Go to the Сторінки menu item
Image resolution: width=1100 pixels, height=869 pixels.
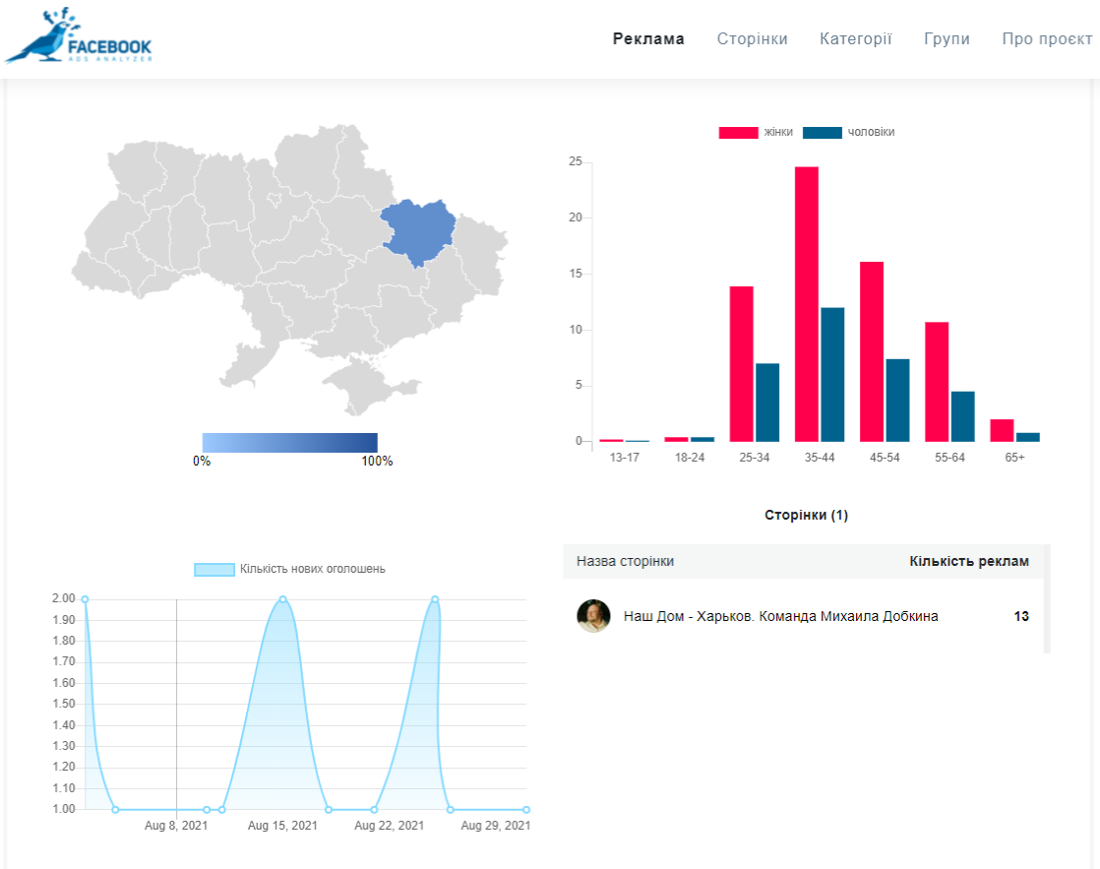click(752, 38)
